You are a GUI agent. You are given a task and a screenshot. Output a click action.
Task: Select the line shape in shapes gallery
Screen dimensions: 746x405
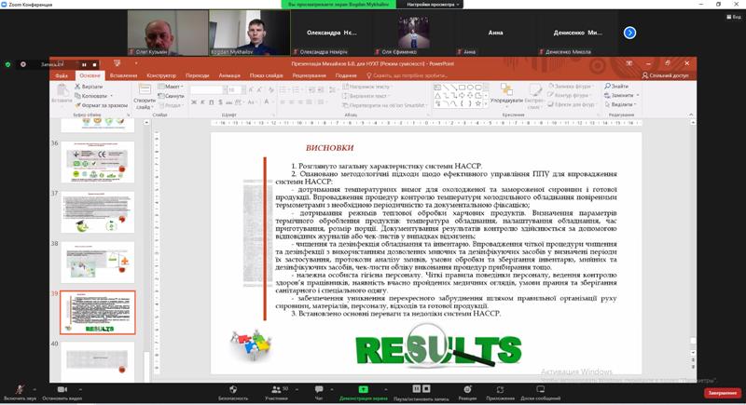pos(446,88)
